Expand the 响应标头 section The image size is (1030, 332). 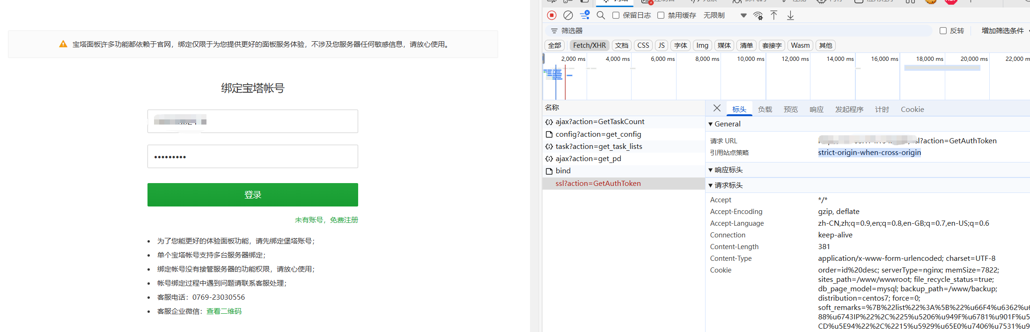point(710,170)
